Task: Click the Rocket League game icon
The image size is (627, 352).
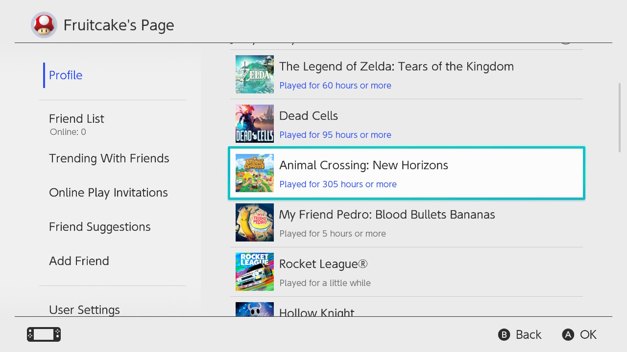Action: 255,272
